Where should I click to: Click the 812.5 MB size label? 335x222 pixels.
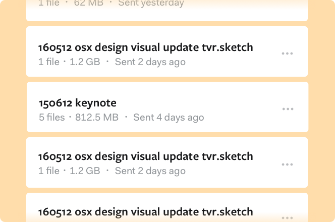click(97, 118)
